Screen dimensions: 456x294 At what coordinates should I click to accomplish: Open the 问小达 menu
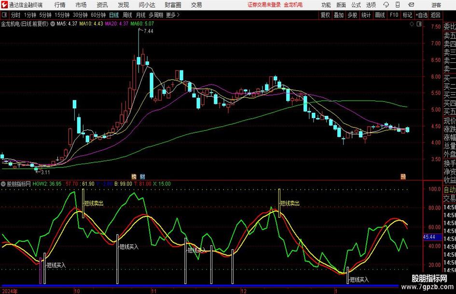pyautogui.click(x=147, y=5)
